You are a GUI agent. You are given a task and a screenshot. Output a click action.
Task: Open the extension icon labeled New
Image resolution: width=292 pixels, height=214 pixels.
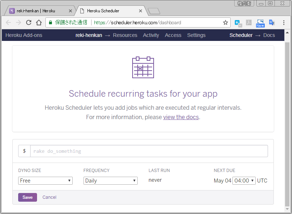click(260, 24)
